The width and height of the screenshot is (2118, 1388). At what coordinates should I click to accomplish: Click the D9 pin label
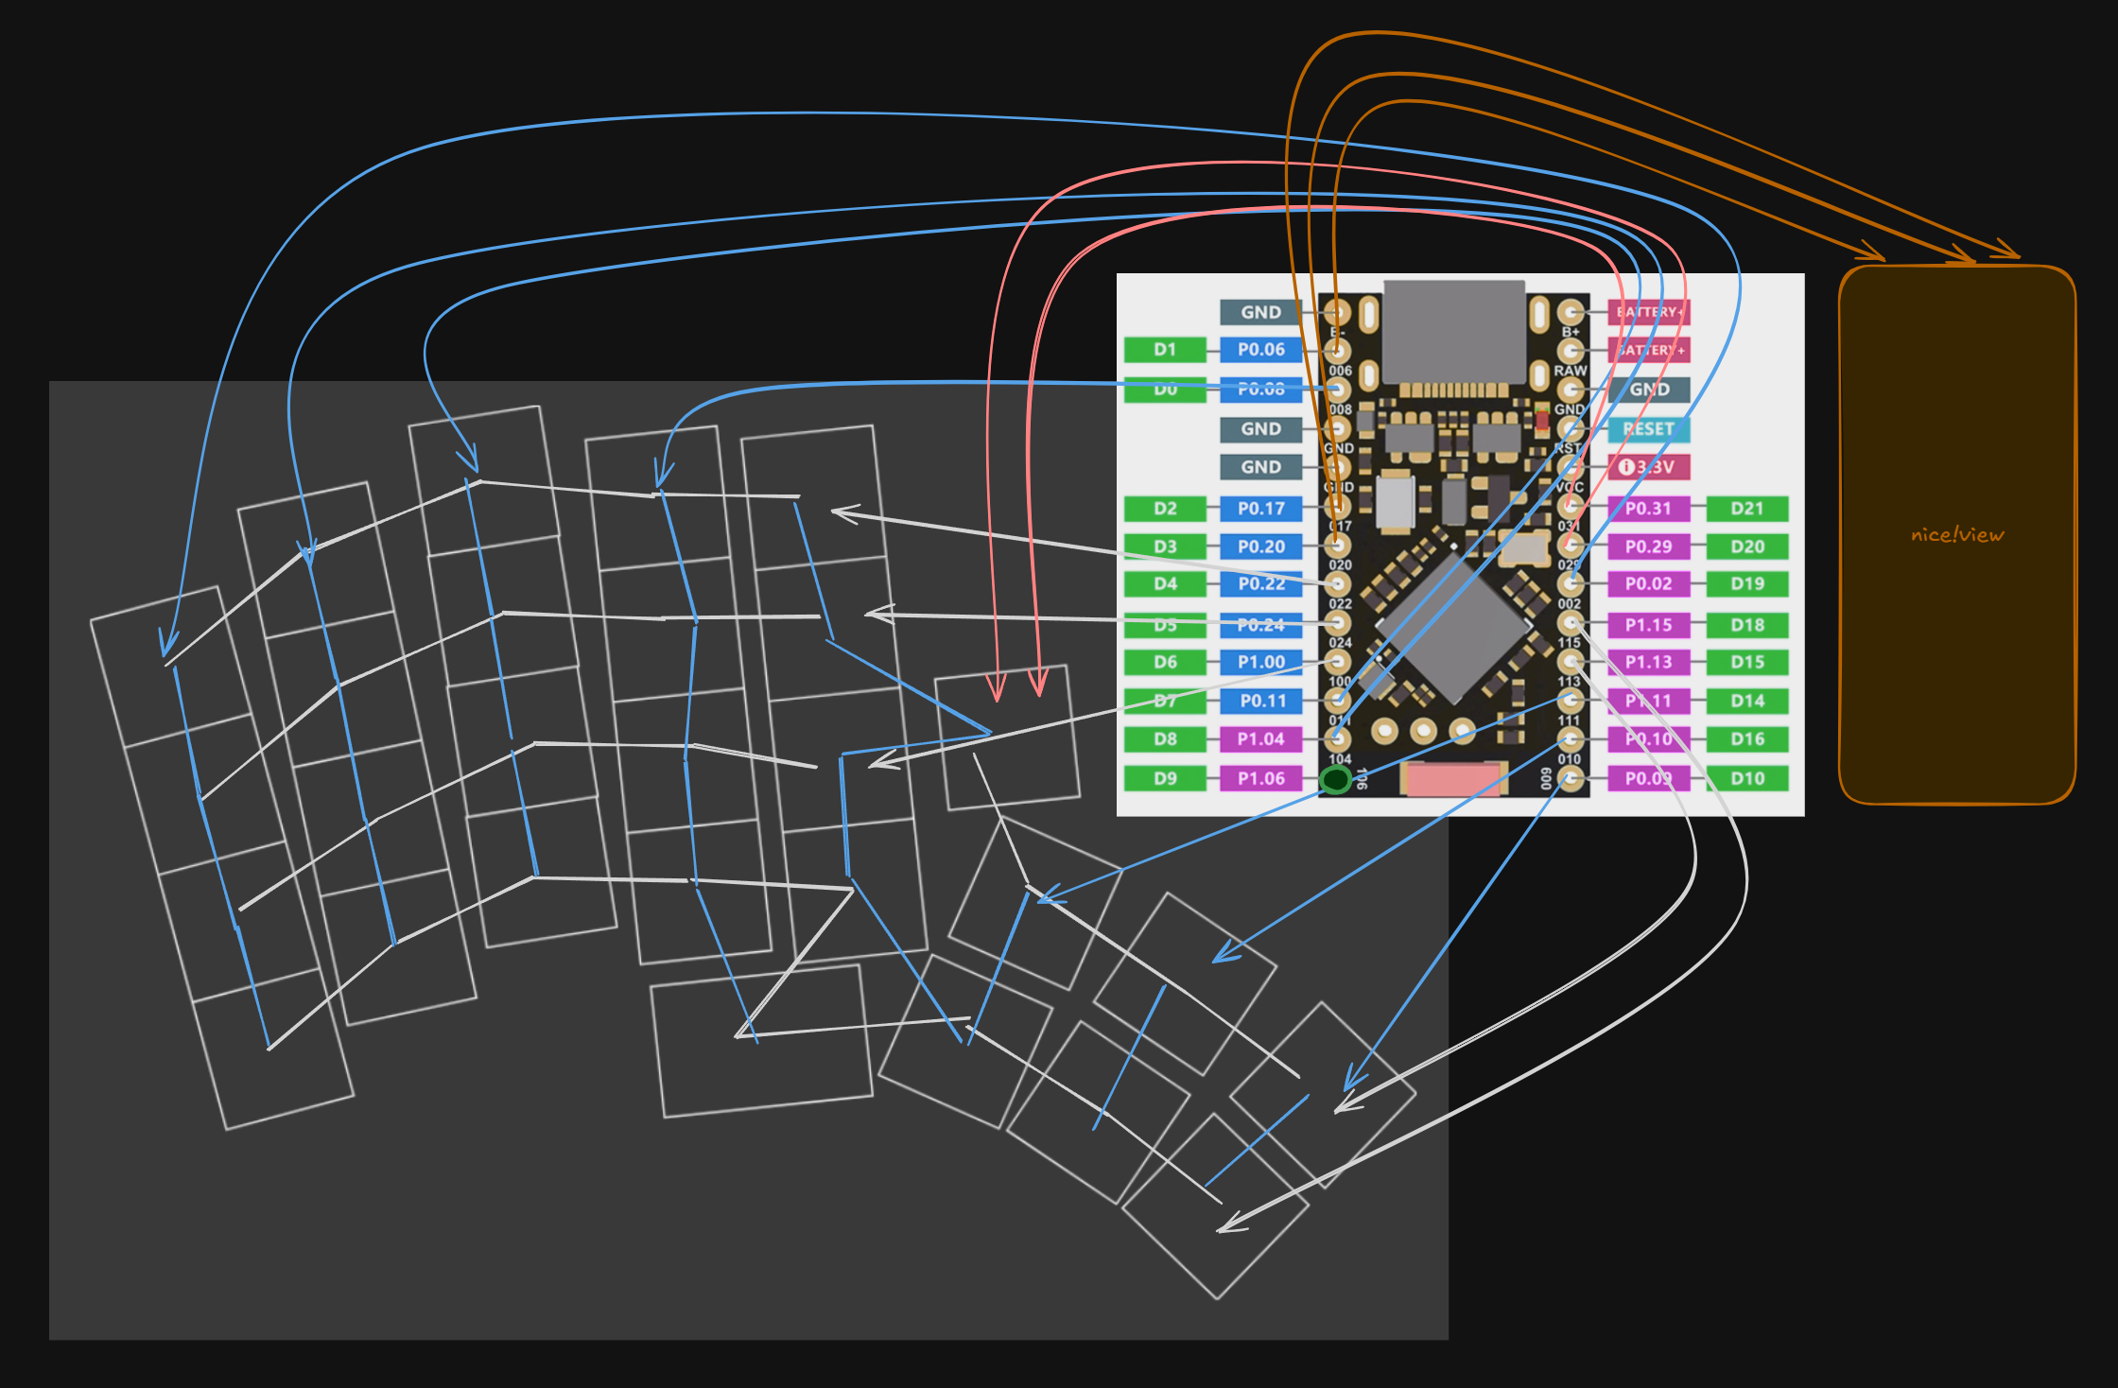[x=1164, y=778]
